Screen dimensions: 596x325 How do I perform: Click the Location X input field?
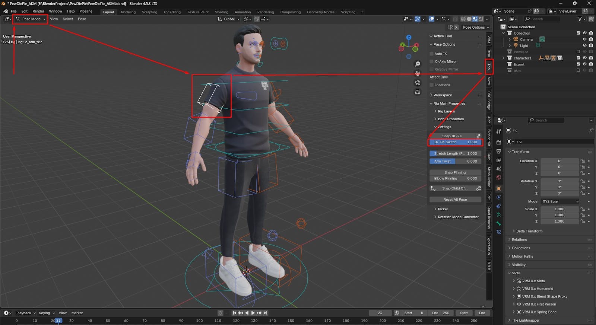click(559, 161)
